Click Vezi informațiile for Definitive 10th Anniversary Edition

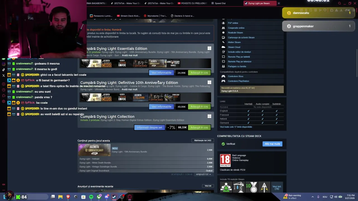(161, 107)
